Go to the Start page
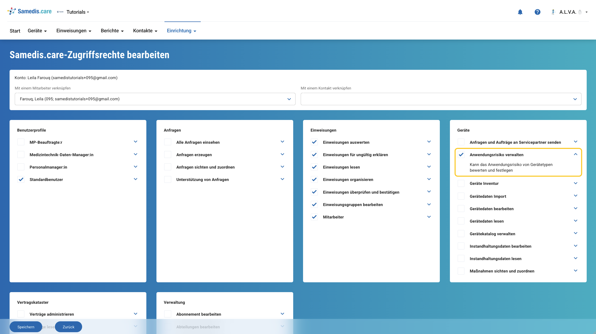596x334 pixels. (15, 31)
